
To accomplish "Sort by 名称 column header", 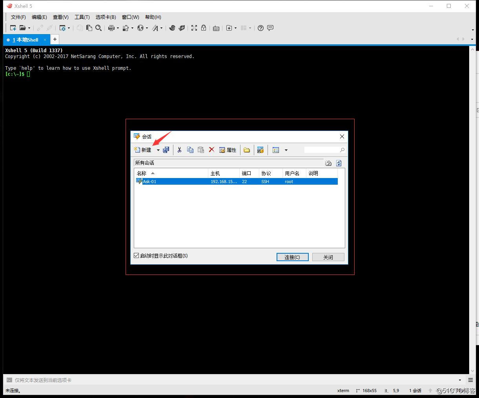I will pos(171,173).
